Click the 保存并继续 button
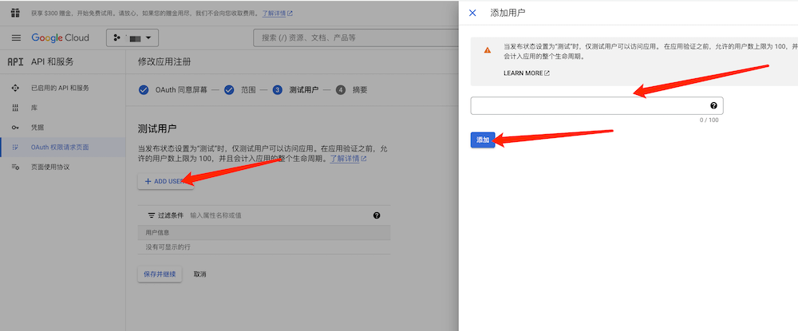 (x=160, y=274)
